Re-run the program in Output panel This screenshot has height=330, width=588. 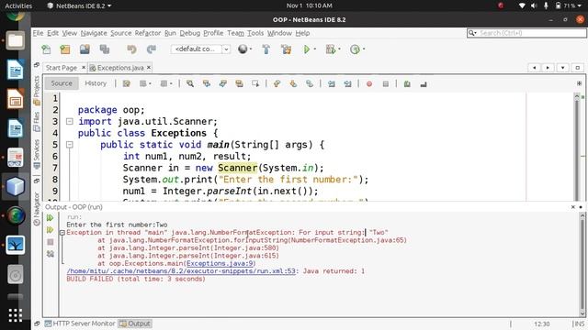[50, 218]
